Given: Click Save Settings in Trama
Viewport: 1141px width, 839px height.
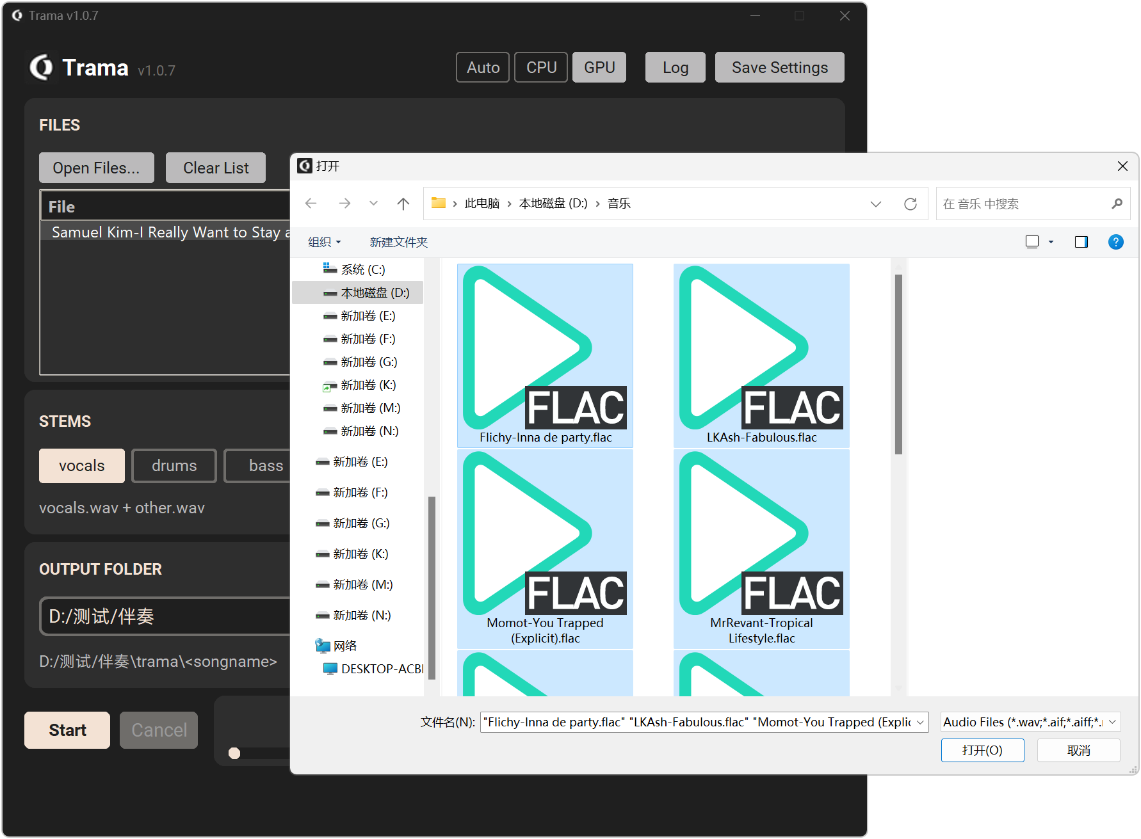Looking at the screenshot, I should click(779, 67).
